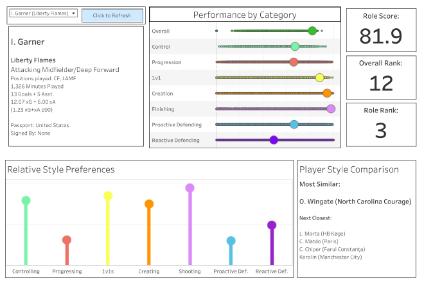Click the Shooting lollipop marker
Viewport: 424px width, 285px height.
190,188
